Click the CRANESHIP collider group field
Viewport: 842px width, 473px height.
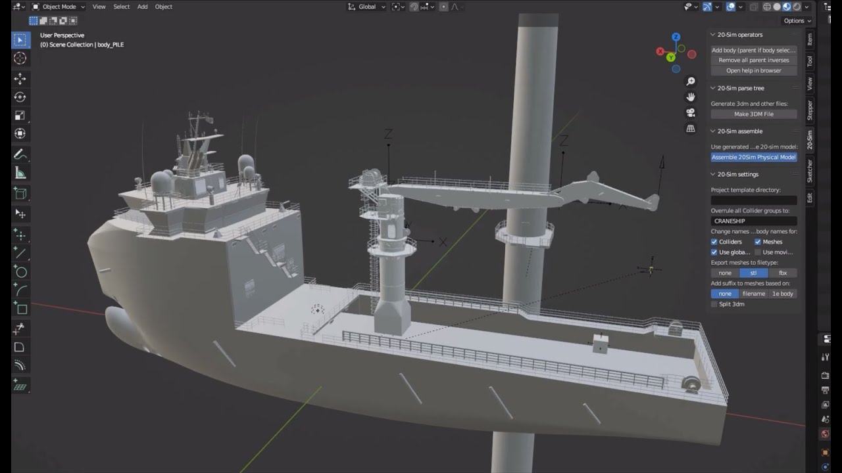coord(754,221)
